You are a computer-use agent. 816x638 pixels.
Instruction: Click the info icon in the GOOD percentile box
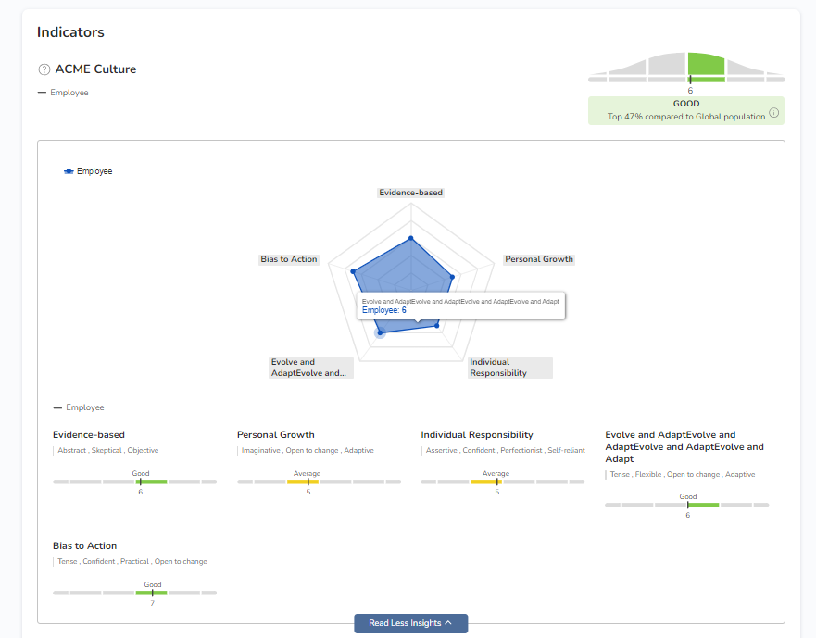pos(774,114)
